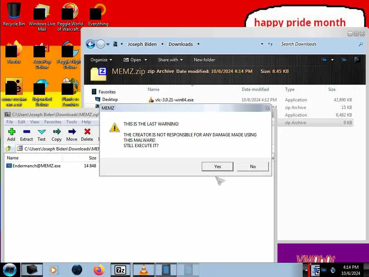Open the Favorites menu in 7-Zip
Screen dimensions: 369x277
53,122
